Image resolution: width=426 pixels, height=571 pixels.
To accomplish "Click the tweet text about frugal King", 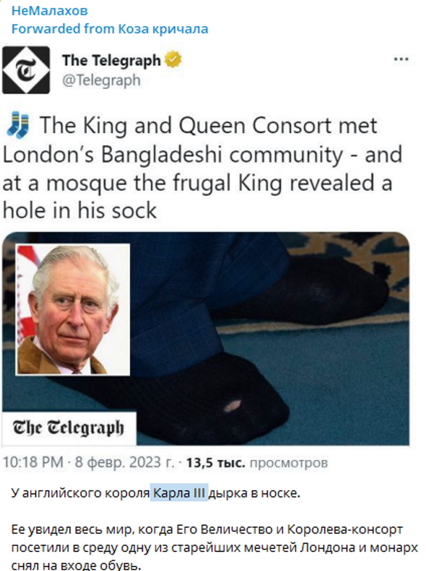I will 202,168.
